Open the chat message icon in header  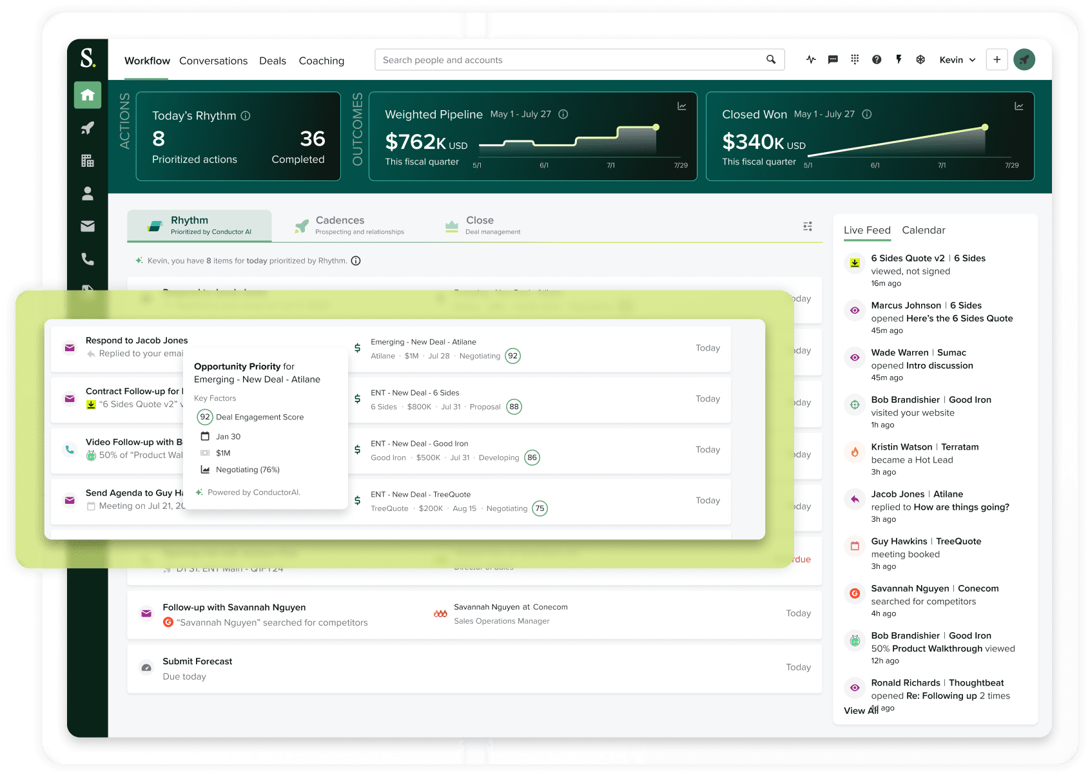click(833, 60)
